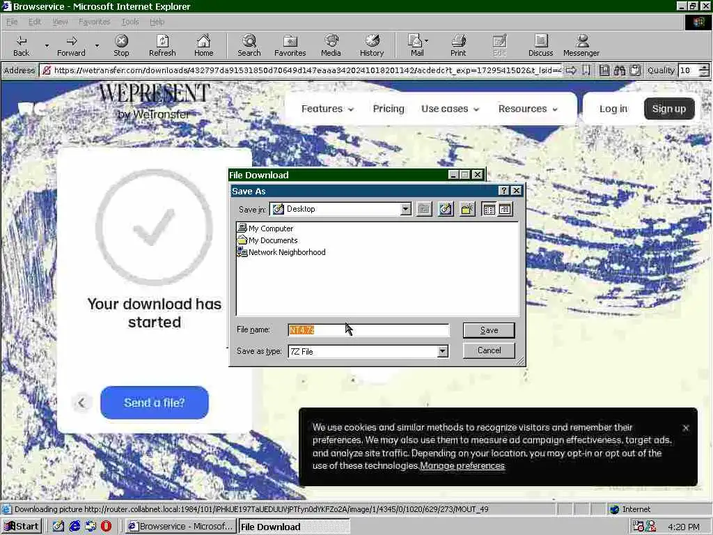The height and width of the screenshot is (535, 713).
Task: Click the Print toolbar button
Action: 458,45
